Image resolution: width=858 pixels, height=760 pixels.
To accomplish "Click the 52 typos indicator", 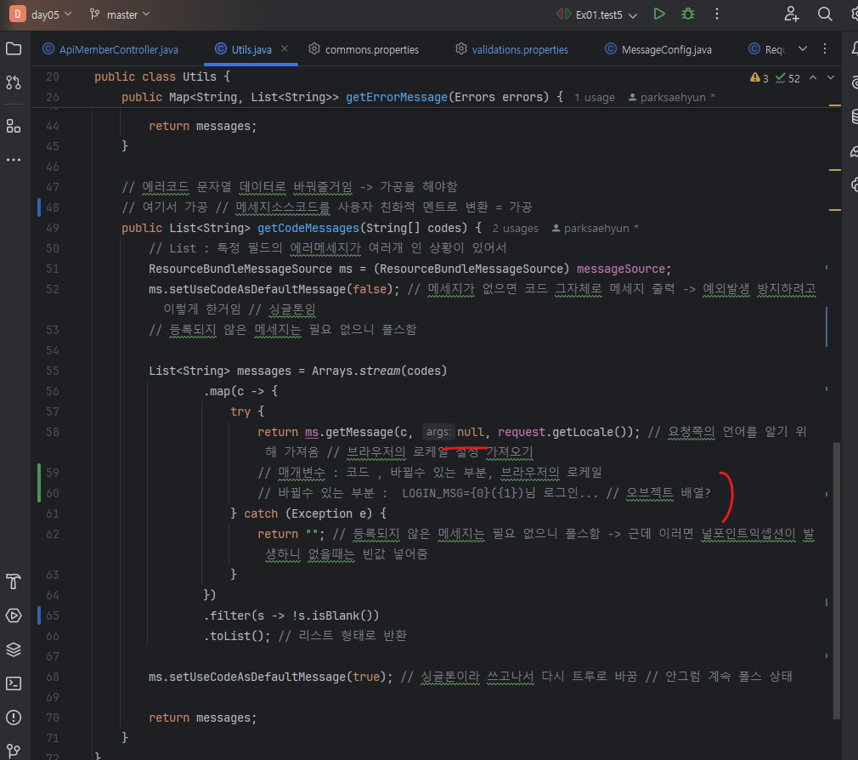I will (788, 78).
